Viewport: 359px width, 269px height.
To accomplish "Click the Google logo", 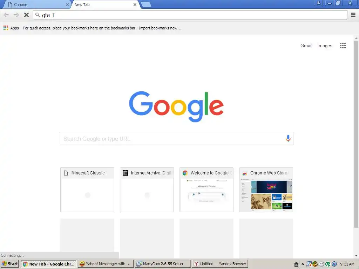I will tap(176, 106).
